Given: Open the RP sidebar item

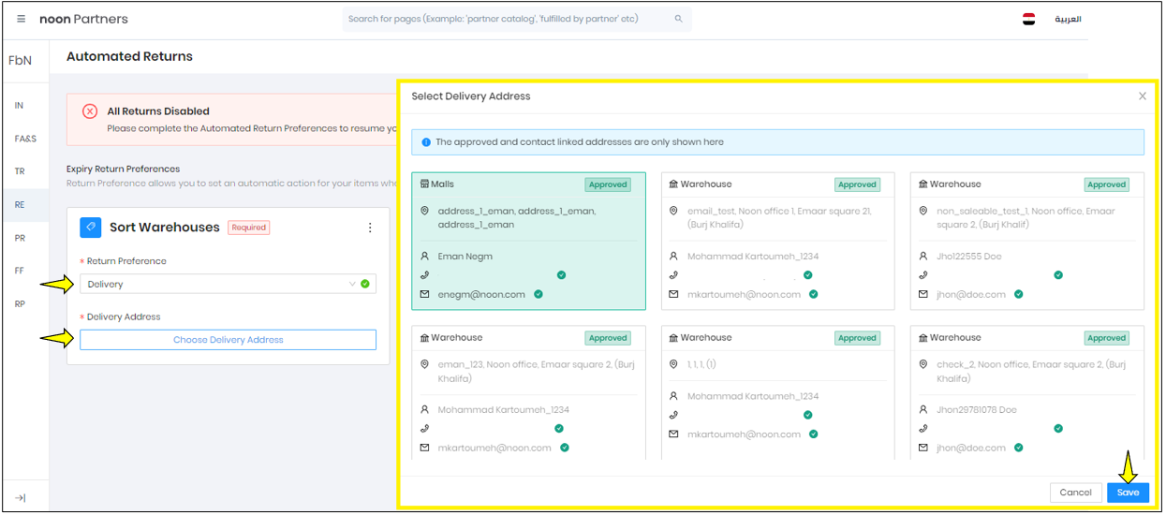Looking at the screenshot, I should pos(20,303).
